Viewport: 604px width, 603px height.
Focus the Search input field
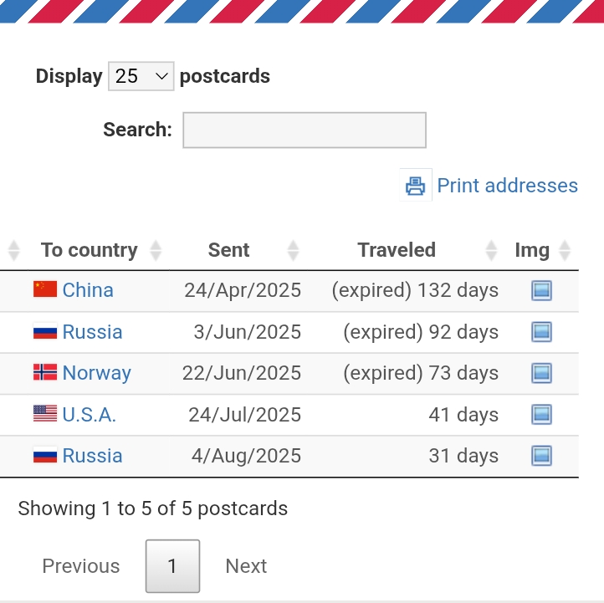[305, 130]
